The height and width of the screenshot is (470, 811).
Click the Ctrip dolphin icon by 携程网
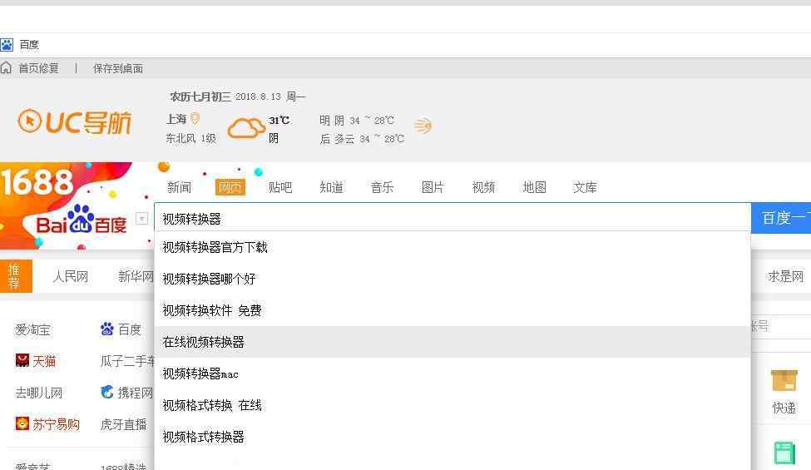[107, 392]
